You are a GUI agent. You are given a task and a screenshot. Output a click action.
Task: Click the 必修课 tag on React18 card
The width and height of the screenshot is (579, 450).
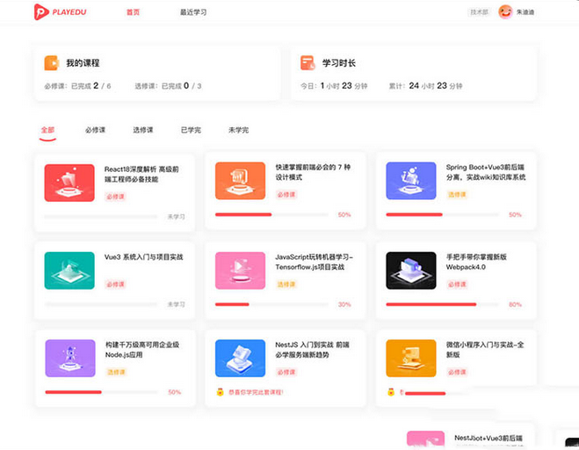[116, 196]
